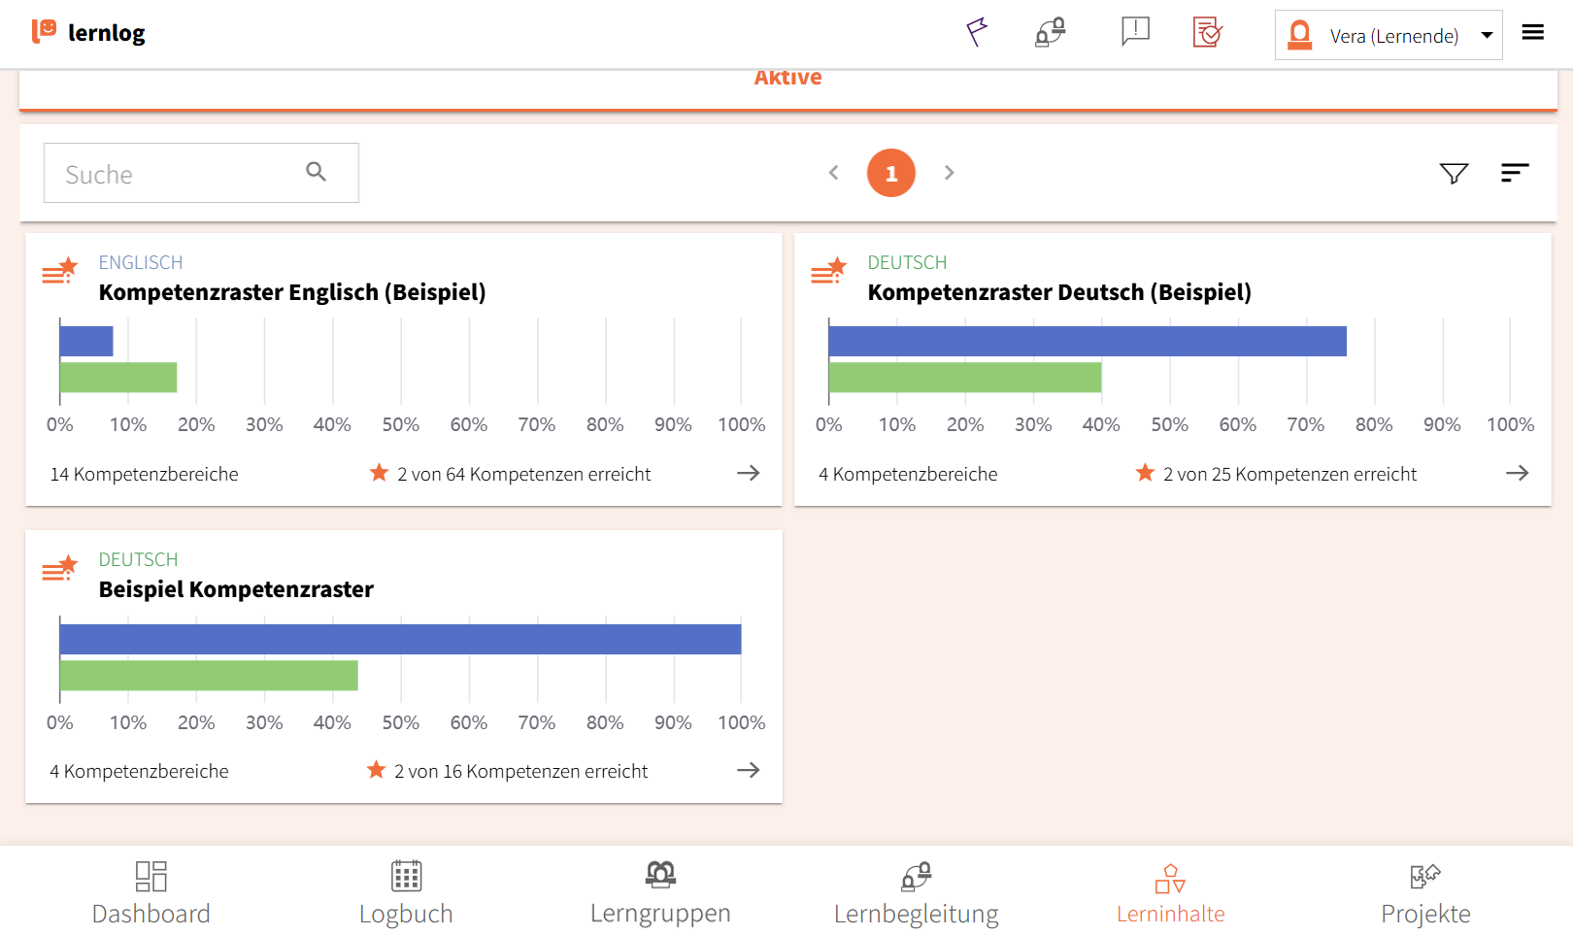Screen dimensions: 1573x935
Task: Click the search magnifier icon
Action: pos(317,172)
